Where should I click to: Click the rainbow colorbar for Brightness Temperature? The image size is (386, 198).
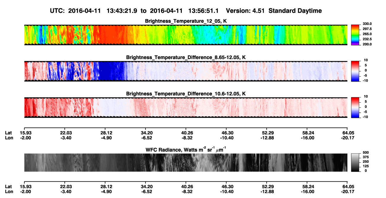coord(355,35)
